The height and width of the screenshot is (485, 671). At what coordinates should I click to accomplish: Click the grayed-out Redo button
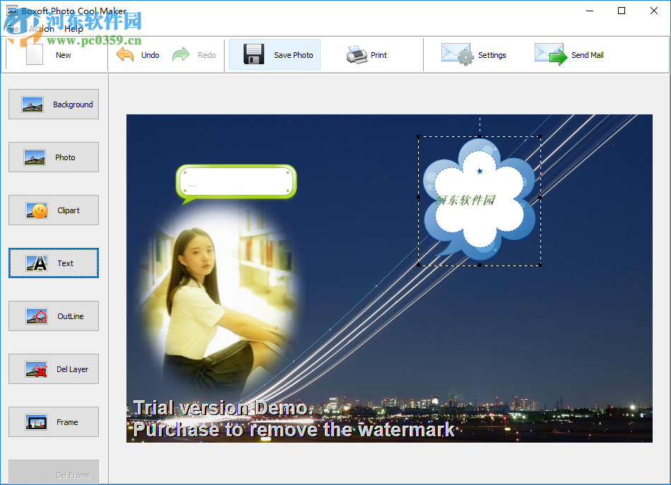pyautogui.click(x=195, y=54)
